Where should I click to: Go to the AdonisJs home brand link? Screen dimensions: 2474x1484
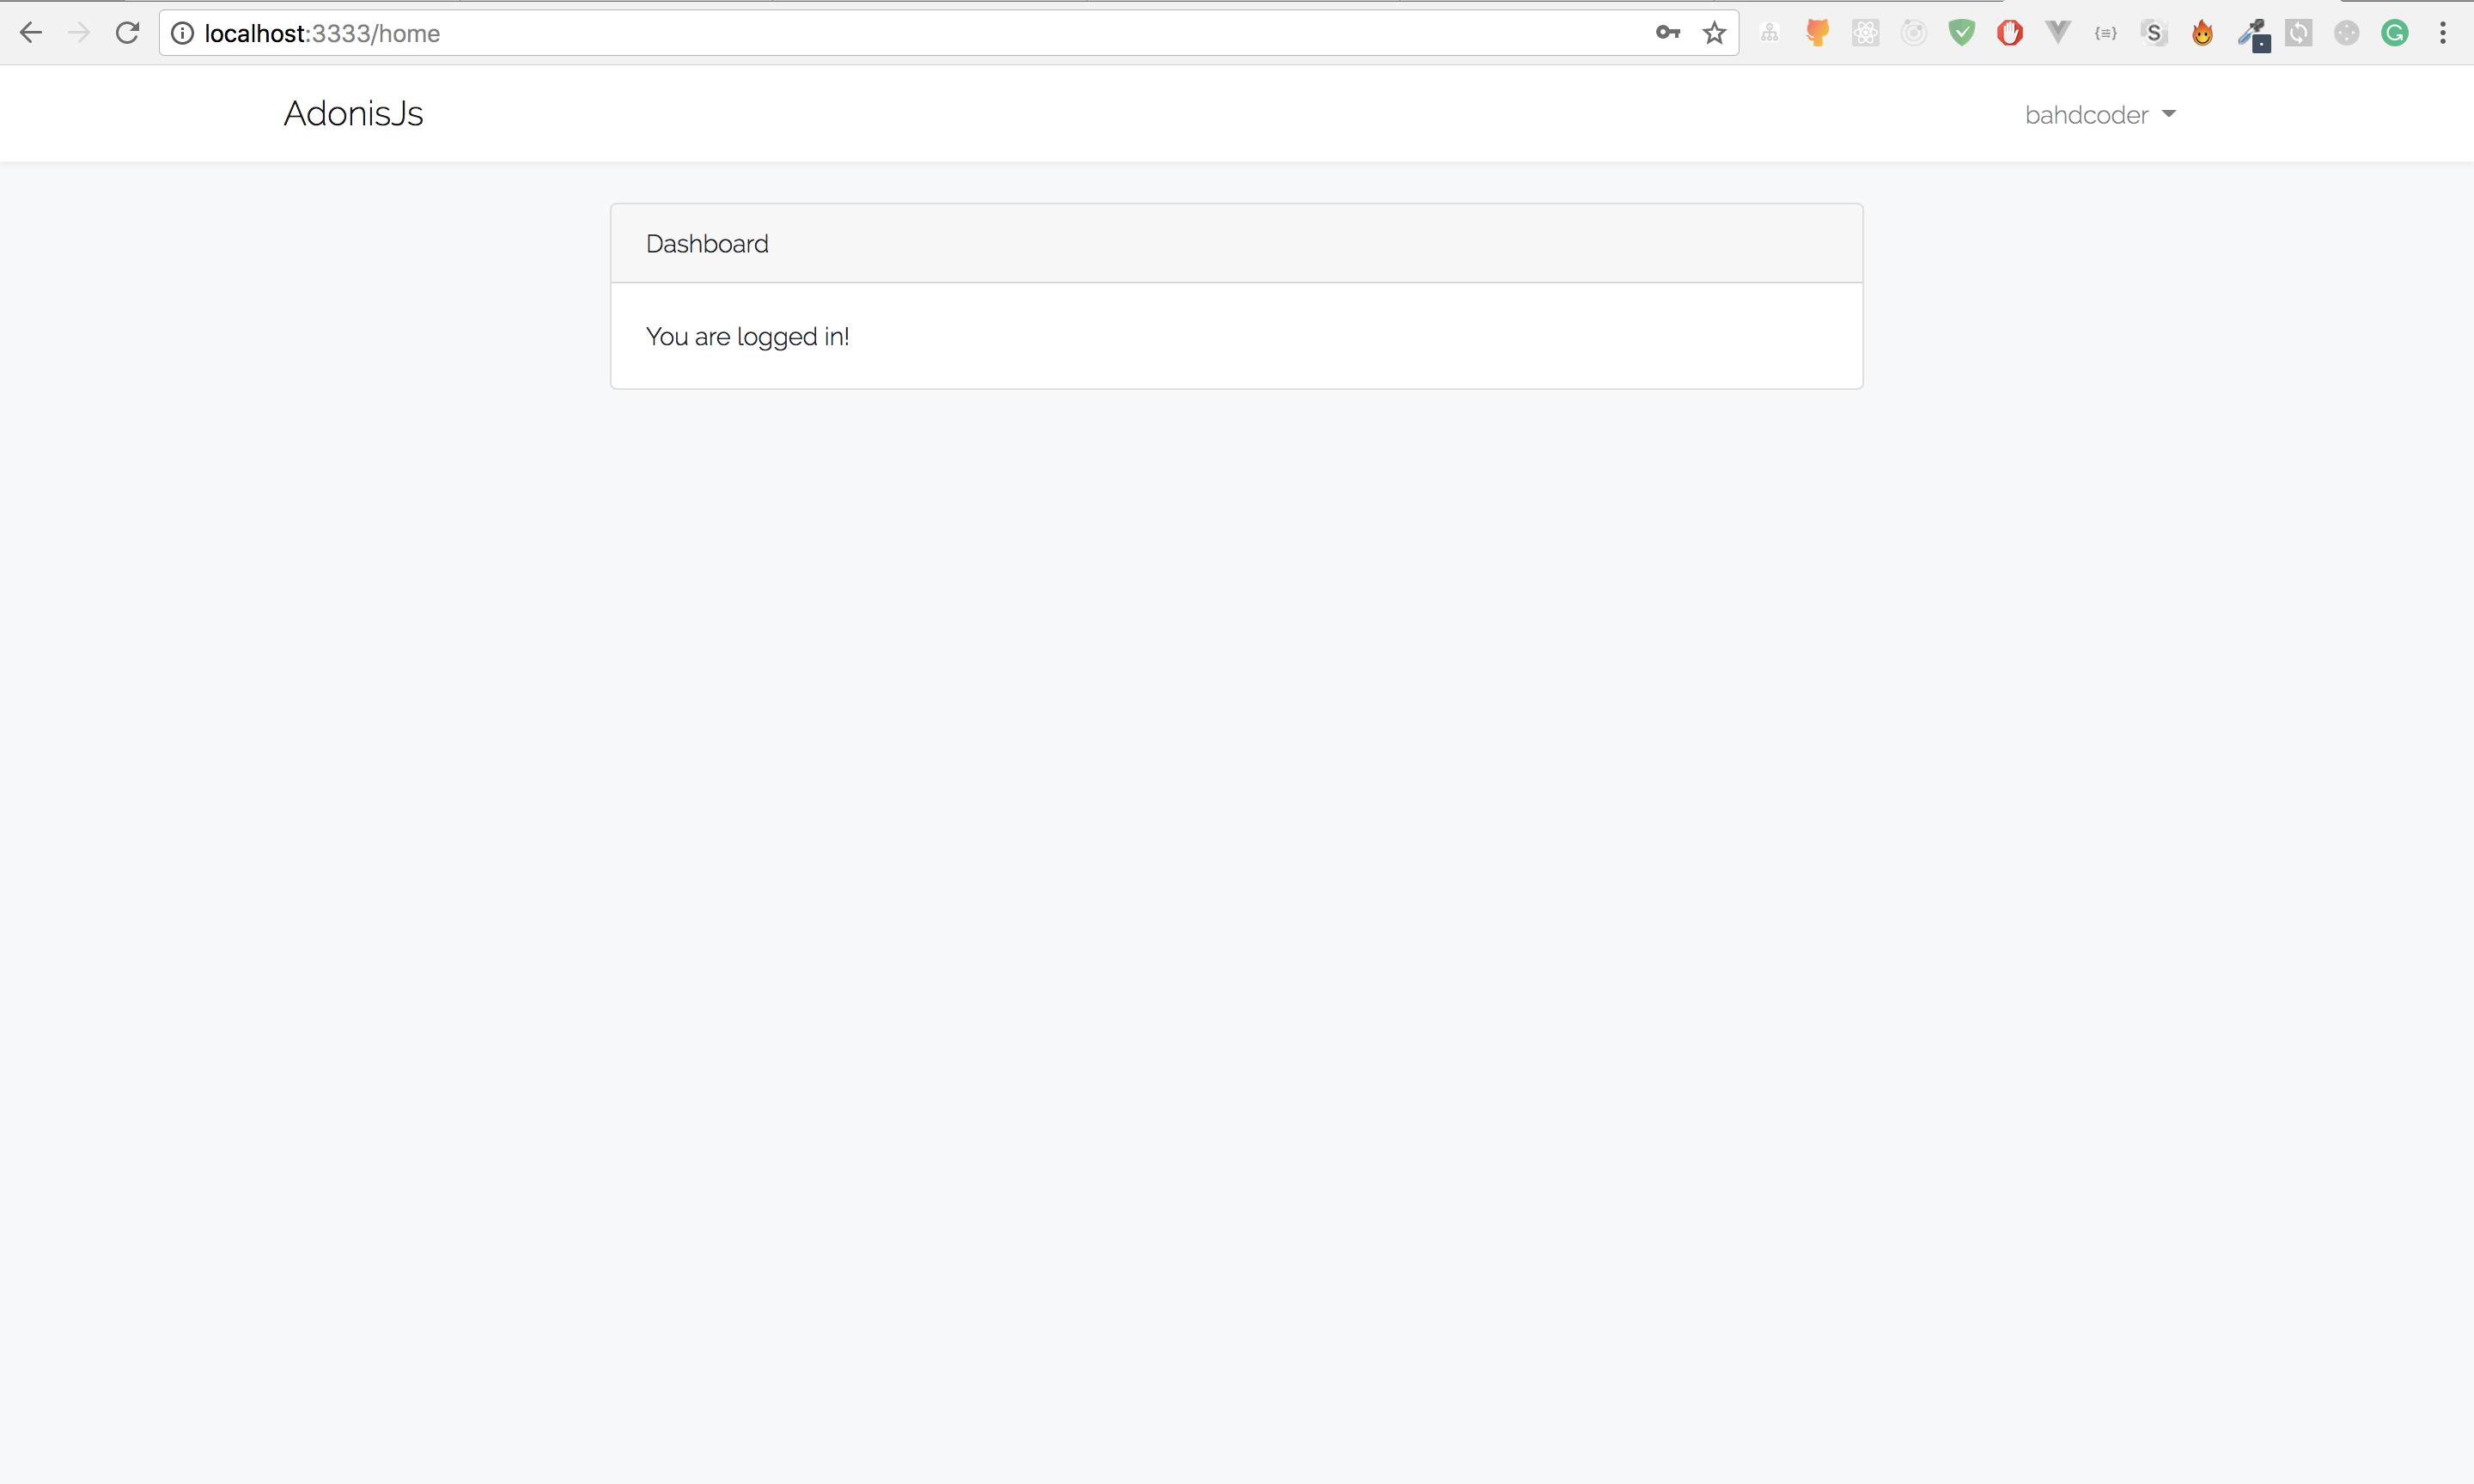coord(353,113)
